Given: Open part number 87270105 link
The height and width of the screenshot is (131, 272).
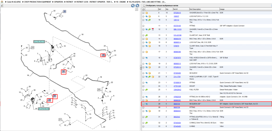Looking at the screenshot, I should [x=177, y=26].
